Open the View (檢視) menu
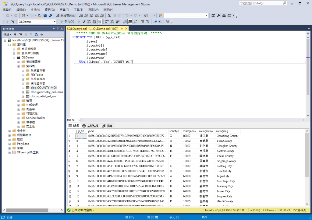 tap(35, 9)
